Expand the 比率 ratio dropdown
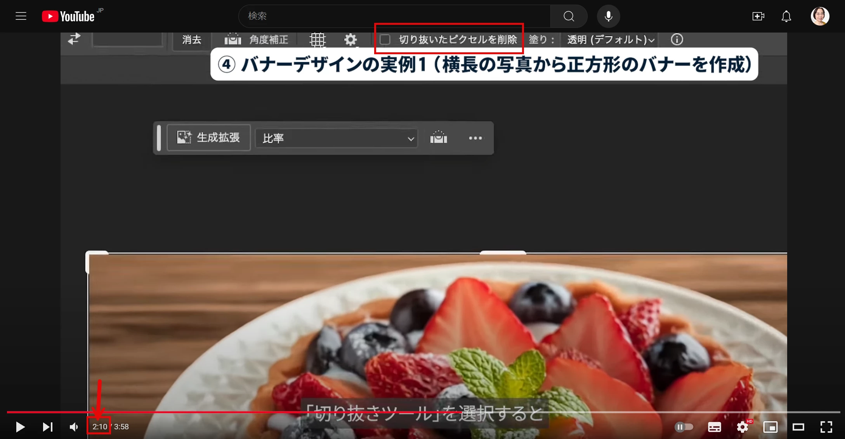Viewport: 845px width, 439px height. pos(336,138)
